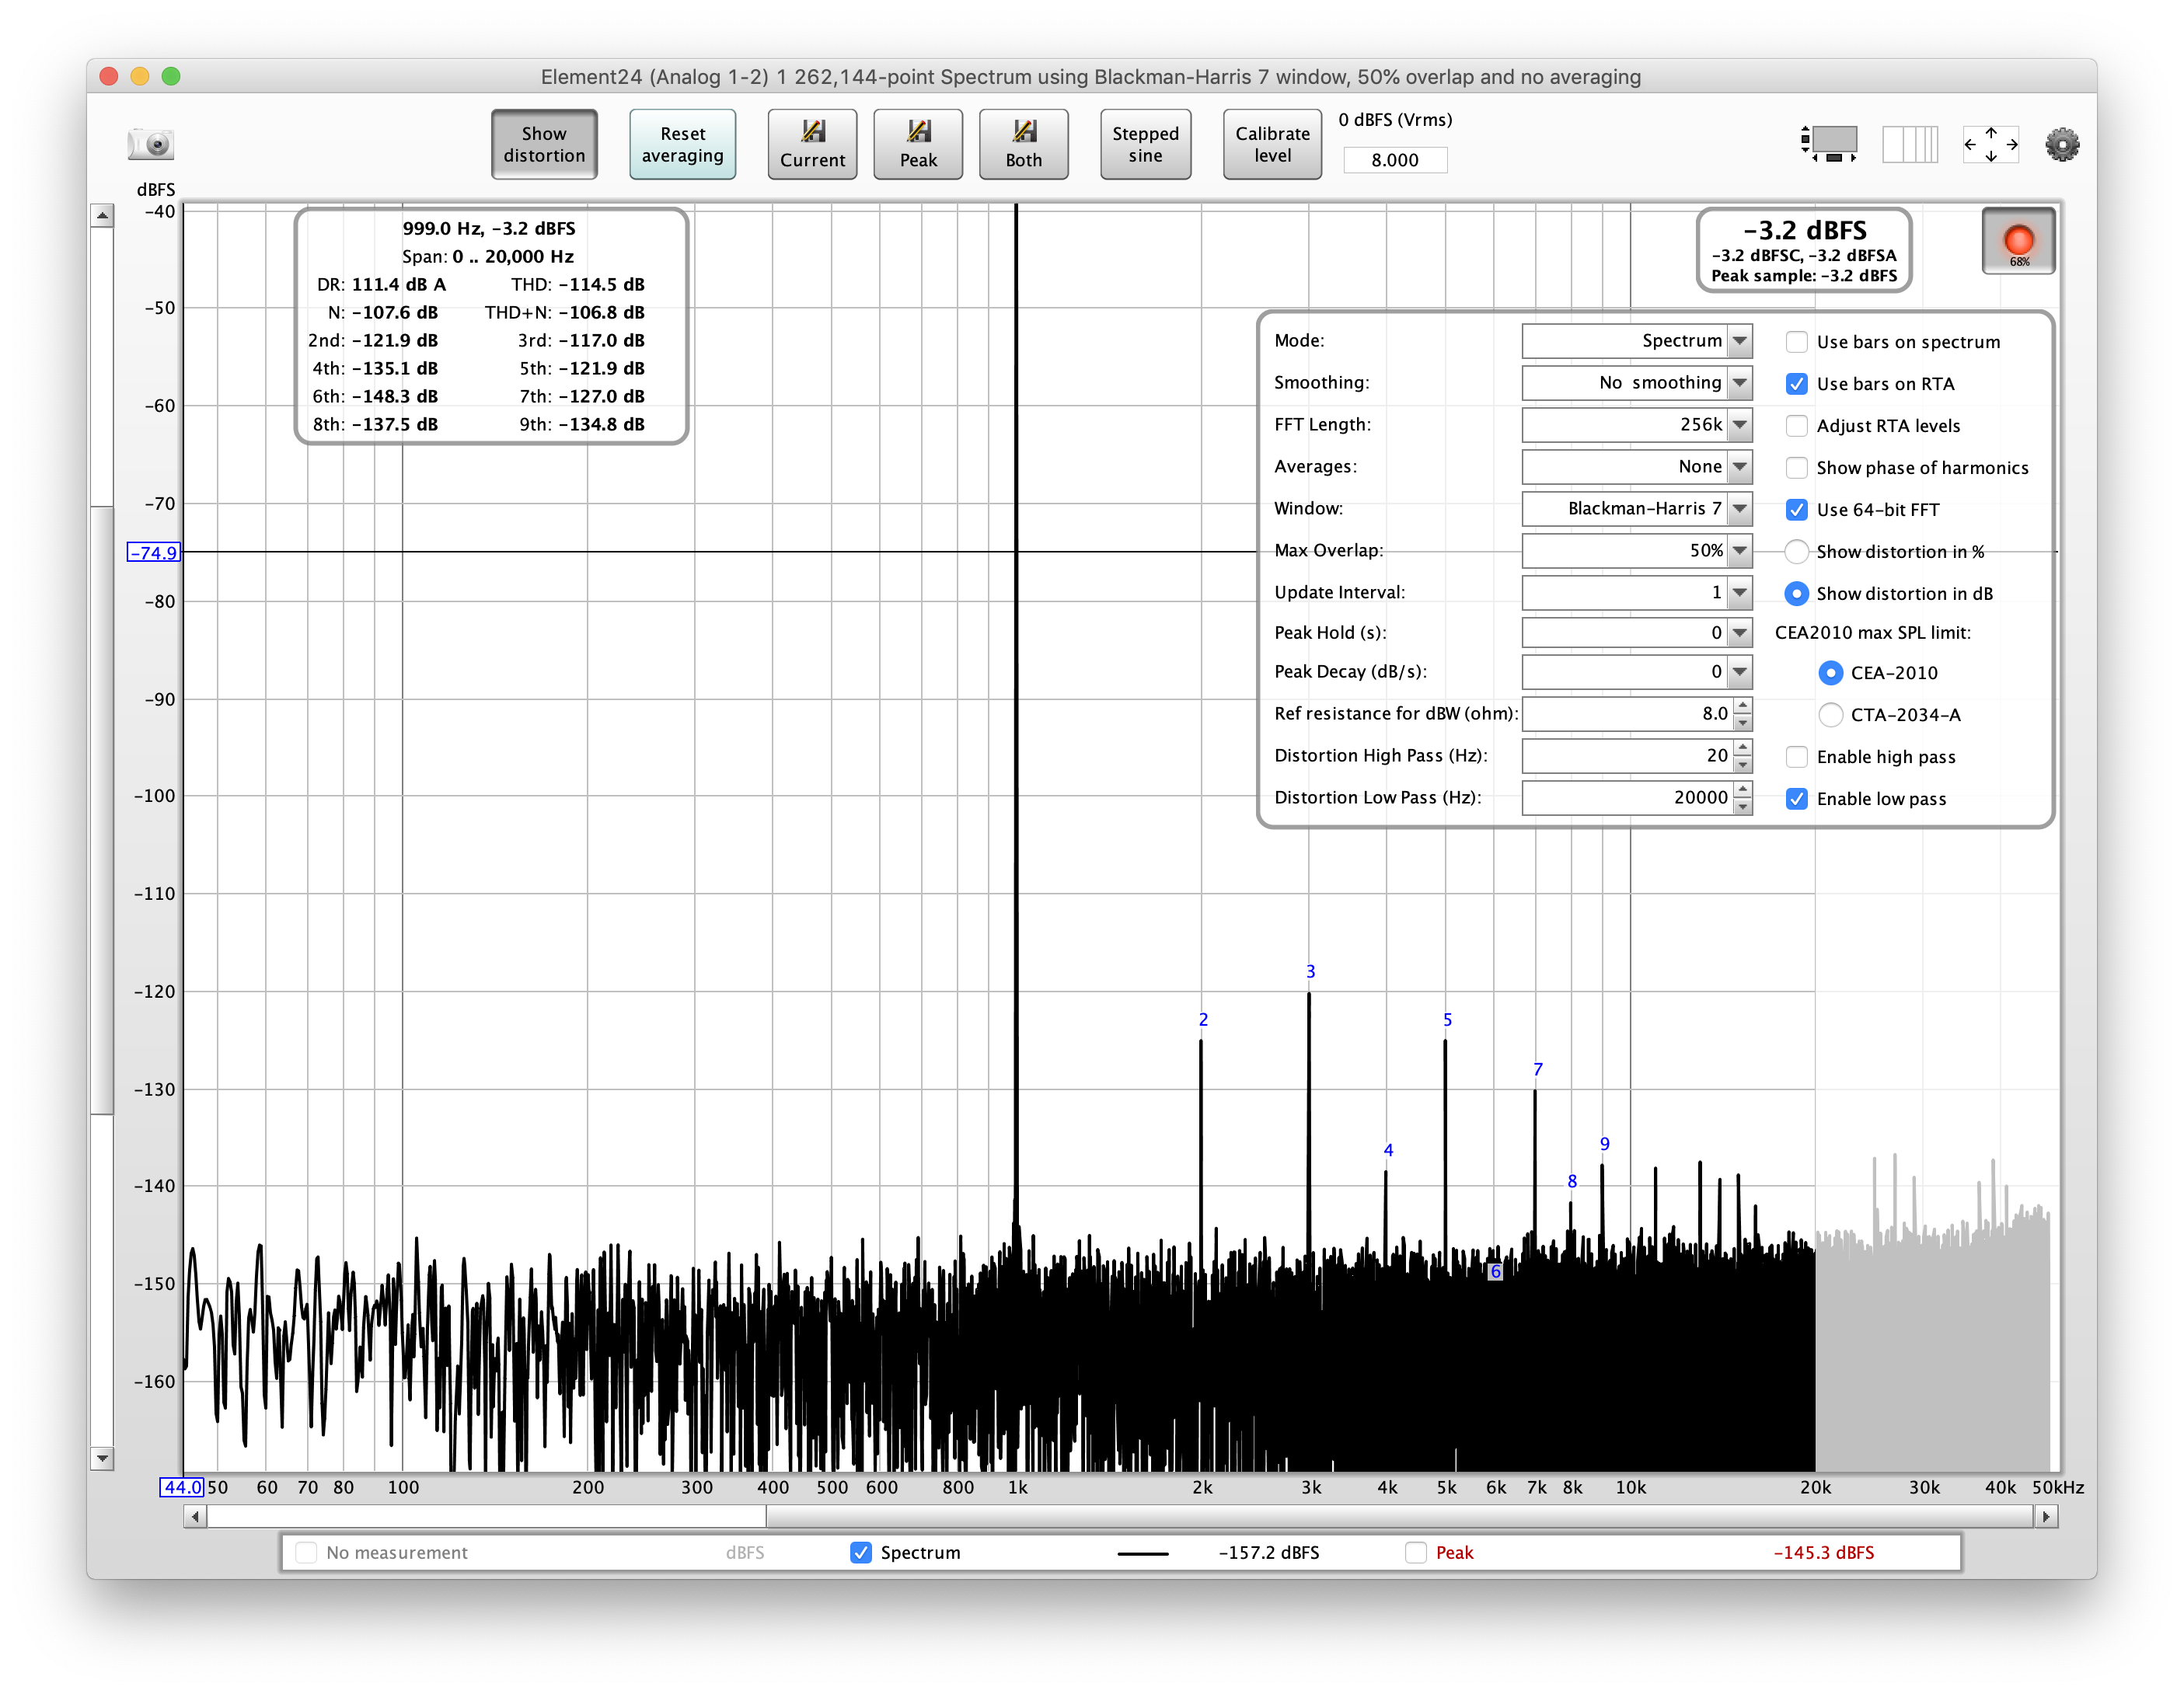This screenshot has height=1694, width=2184.
Task: Save Both traces
Action: click(1023, 144)
